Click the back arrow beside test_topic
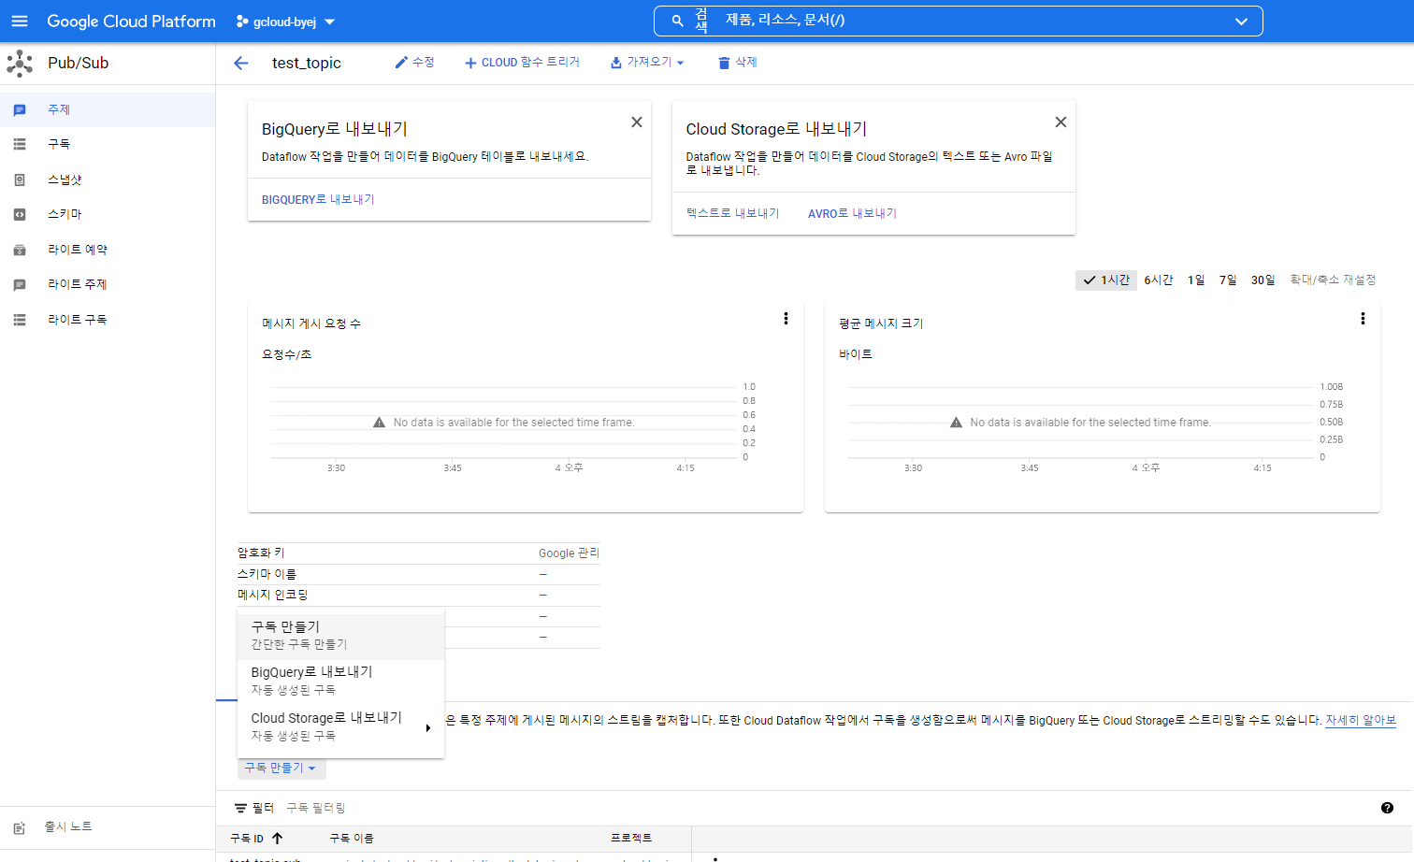Screen dimensions: 1414x862 click(x=241, y=63)
